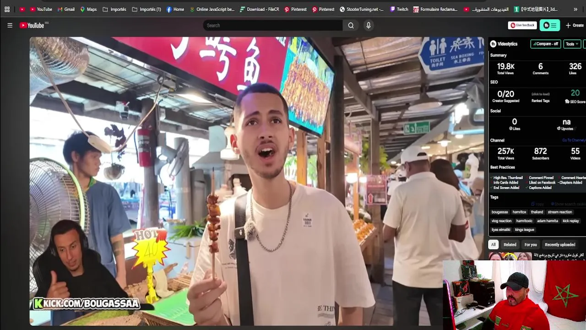Click Liked on Facebook best practice
The width and height of the screenshot is (586, 330).
(x=541, y=182)
